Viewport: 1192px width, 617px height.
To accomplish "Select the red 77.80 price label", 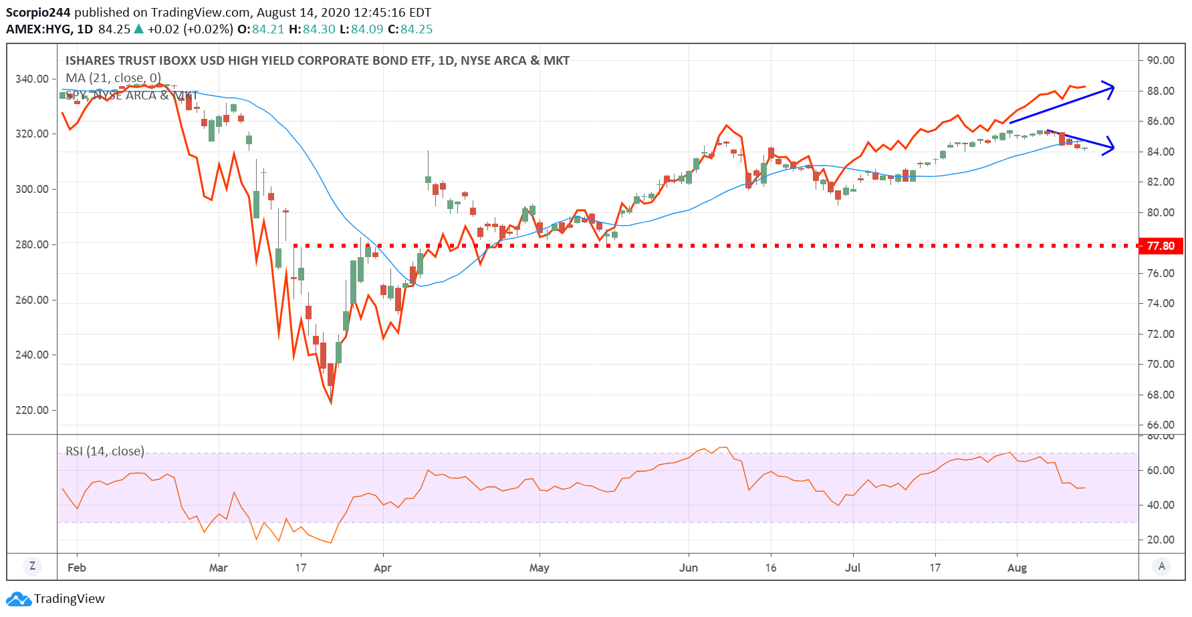I will [x=1161, y=246].
